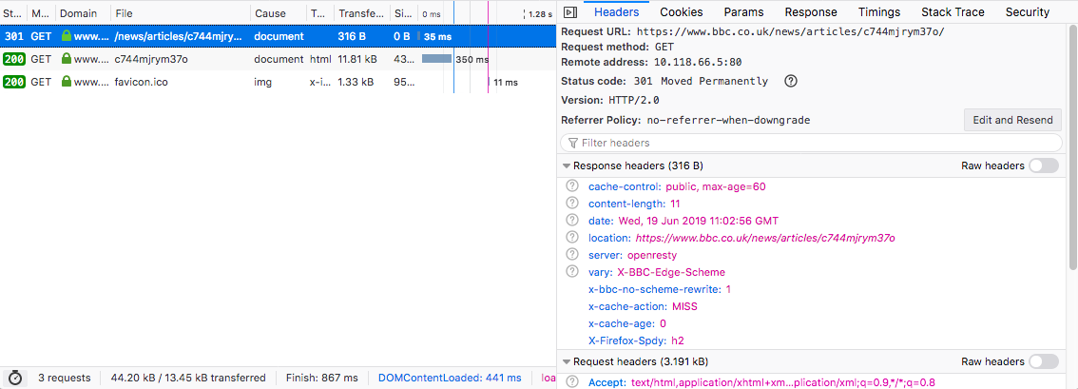The image size is (1078, 389).
Task: Toggle Raw headers for Request headers
Action: click(1044, 361)
